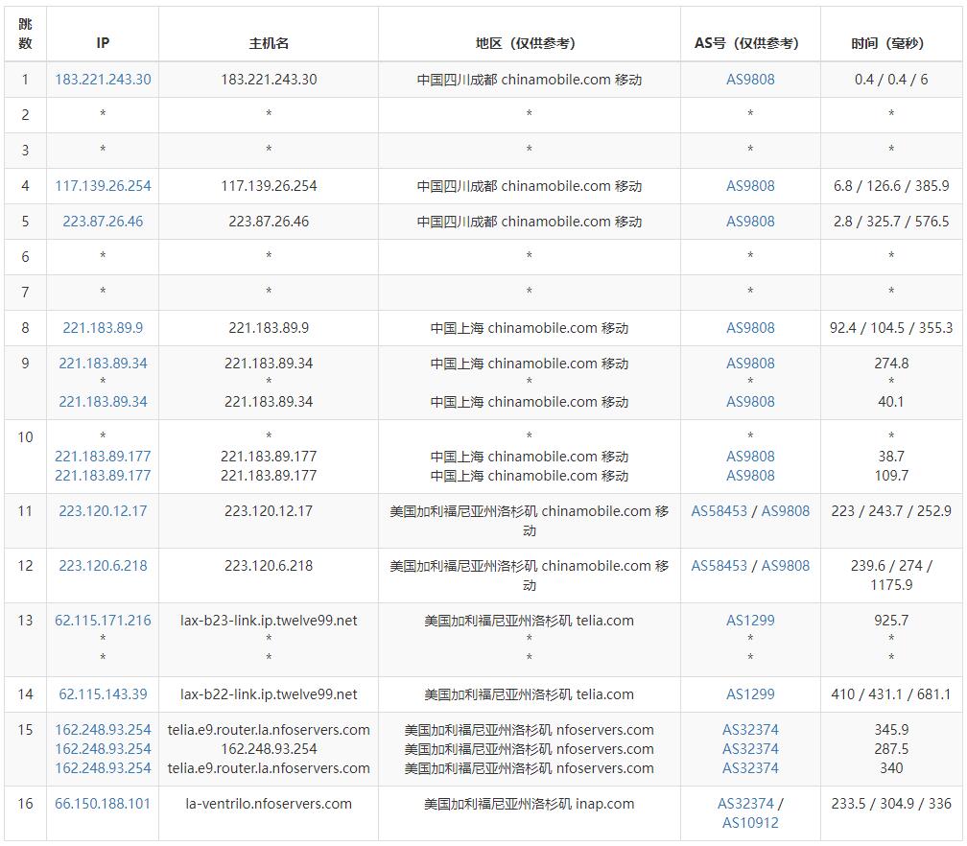
Task: Click IP link 62.115.171.216
Action: coord(103,621)
